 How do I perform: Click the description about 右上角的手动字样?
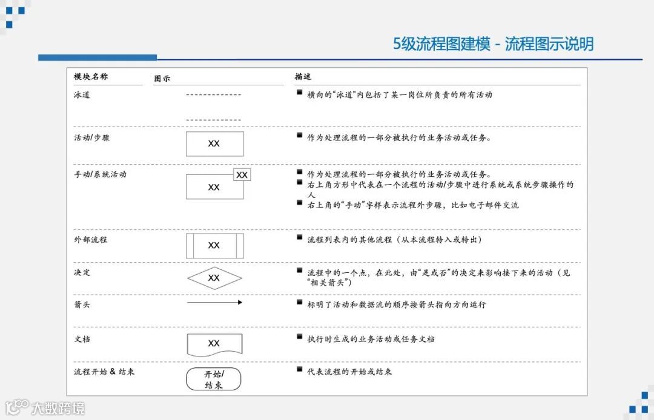(413, 205)
